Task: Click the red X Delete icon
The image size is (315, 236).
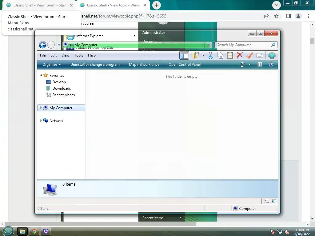Action: pyautogui.click(x=240, y=55)
